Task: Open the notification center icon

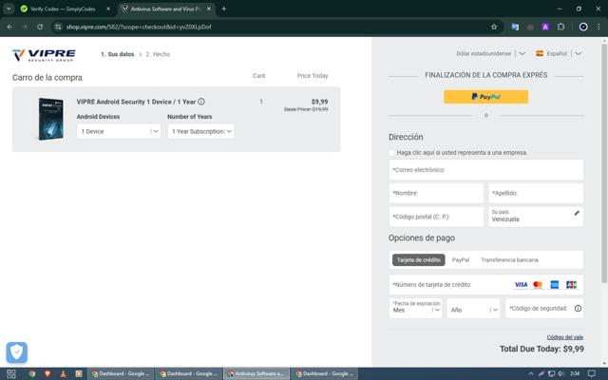Action: pyautogui.click(x=591, y=373)
